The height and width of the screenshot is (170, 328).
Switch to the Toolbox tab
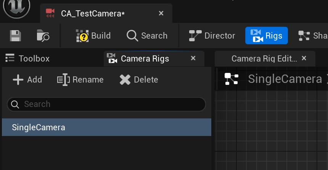tap(28, 58)
